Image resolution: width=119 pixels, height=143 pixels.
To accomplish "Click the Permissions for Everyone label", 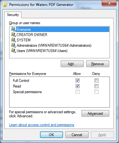I will point(28,74).
